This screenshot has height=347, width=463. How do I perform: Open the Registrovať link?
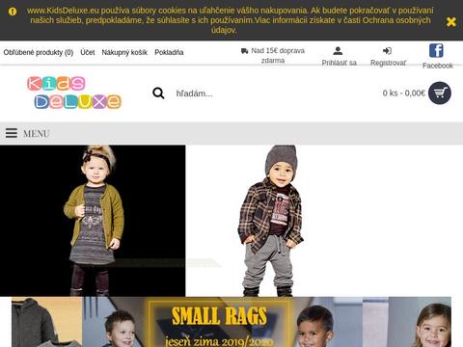tap(388, 63)
